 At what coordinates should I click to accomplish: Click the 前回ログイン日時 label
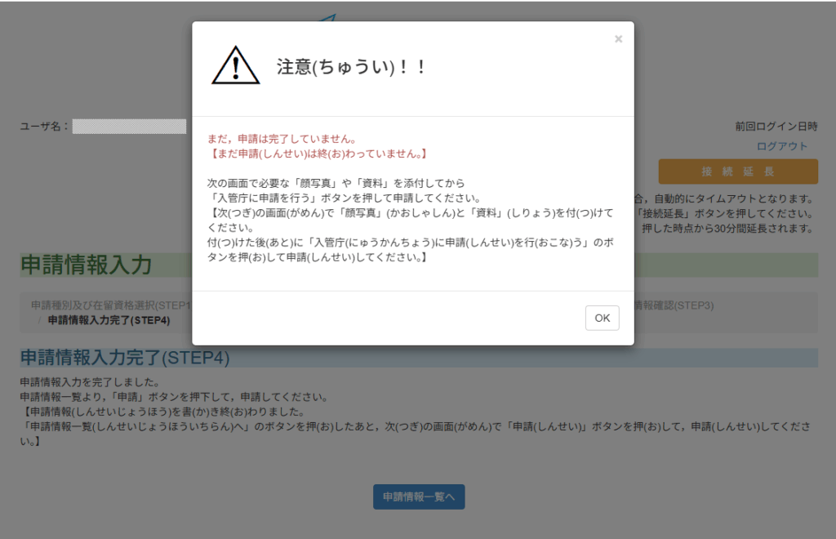(x=776, y=127)
